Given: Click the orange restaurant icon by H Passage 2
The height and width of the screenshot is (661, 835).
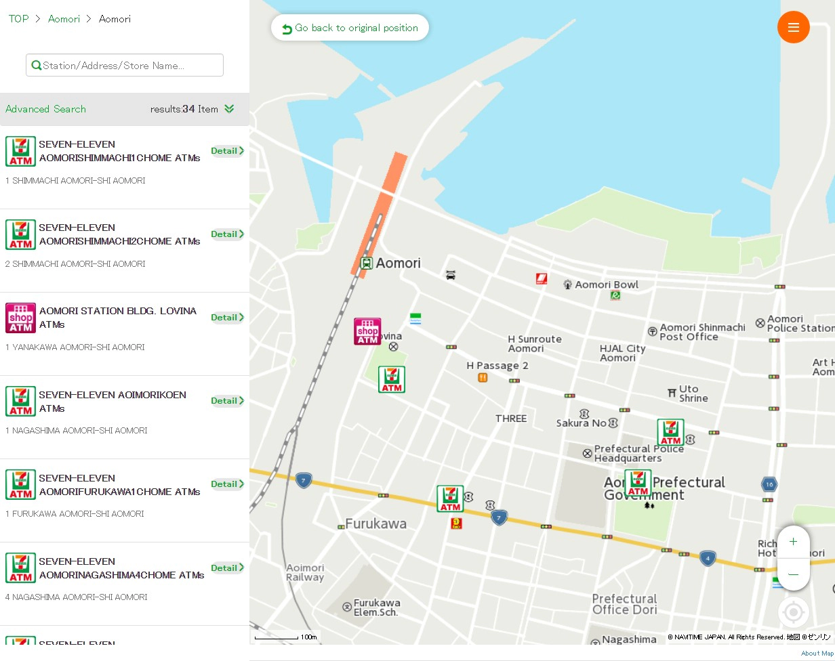Looking at the screenshot, I should tap(483, 377).
